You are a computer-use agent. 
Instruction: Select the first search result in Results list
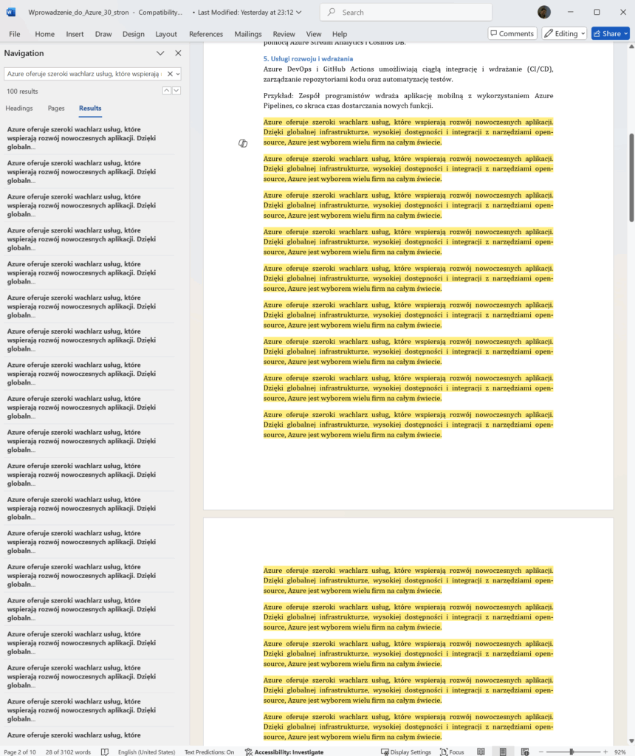pyautogui.click(x=89, y=138)
